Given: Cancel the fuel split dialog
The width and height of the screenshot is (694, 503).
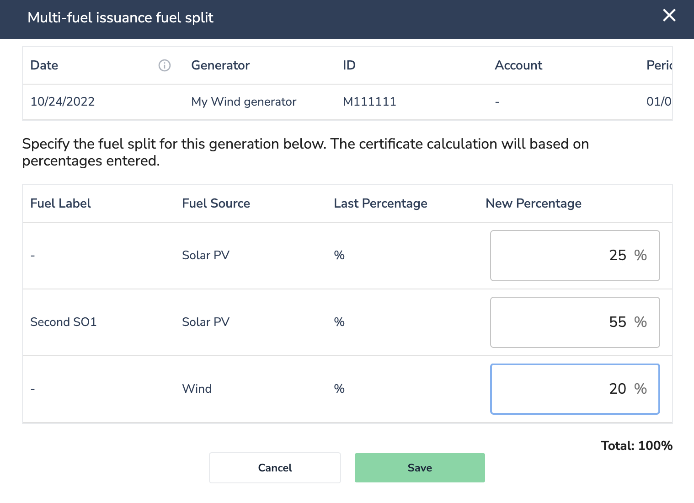Looking at the screenshot, I should (275, 468).
